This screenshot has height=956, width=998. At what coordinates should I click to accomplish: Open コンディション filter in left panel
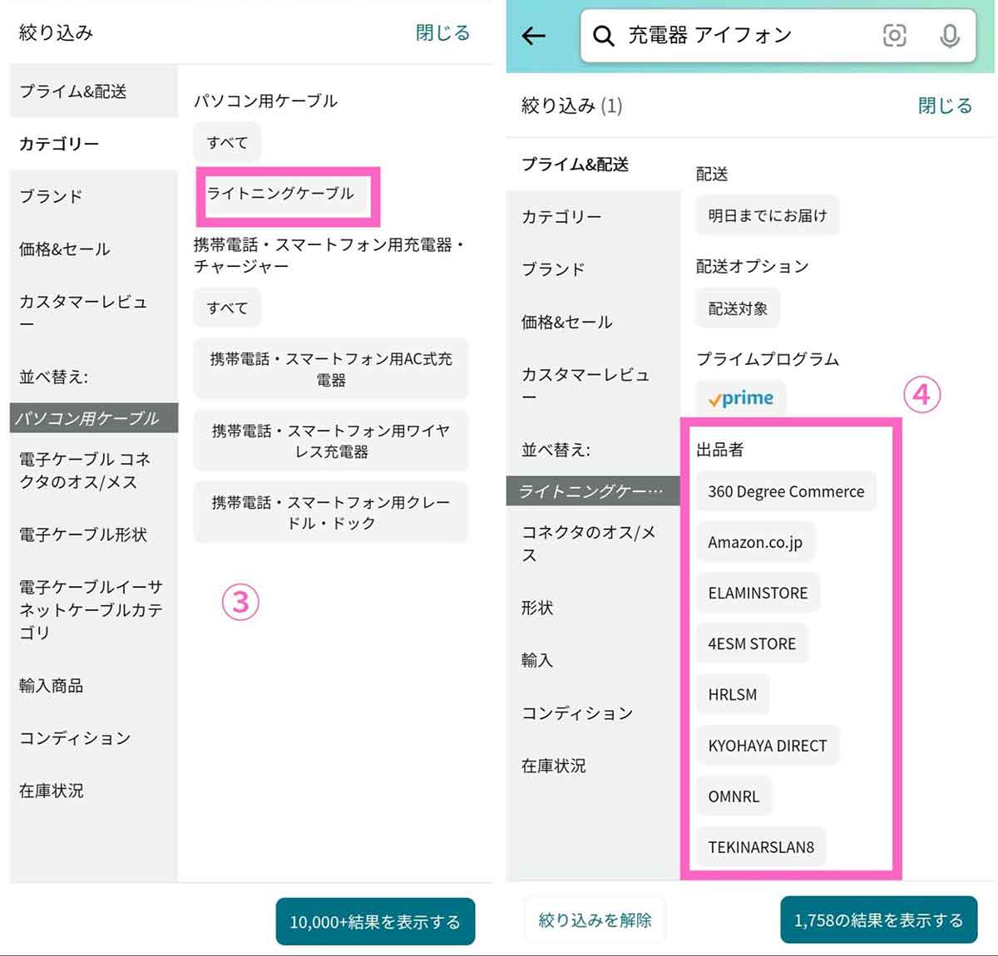tap(94, 737)
